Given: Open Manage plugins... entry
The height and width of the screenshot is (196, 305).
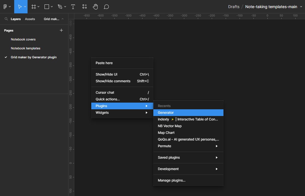Looking at the screenshot, I should pyautogui.click(x=188, y=180).
